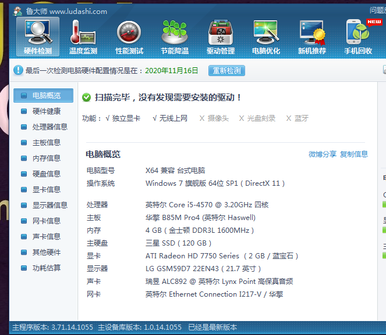Open the 节能降温 energy saving icon
Viewport: 386px width, 335px height.
point(175,36)
